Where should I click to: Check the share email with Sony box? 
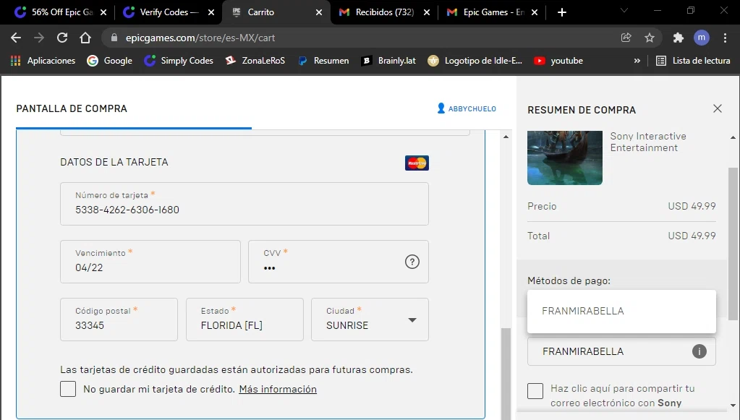535,391
